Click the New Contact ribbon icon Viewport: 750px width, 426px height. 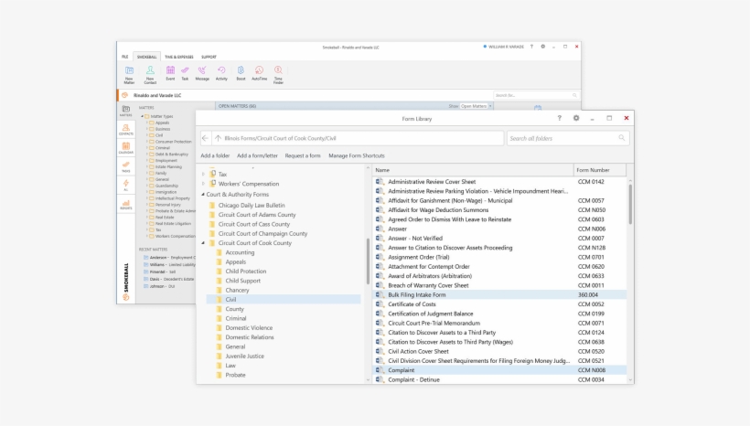tap(150, 71)
